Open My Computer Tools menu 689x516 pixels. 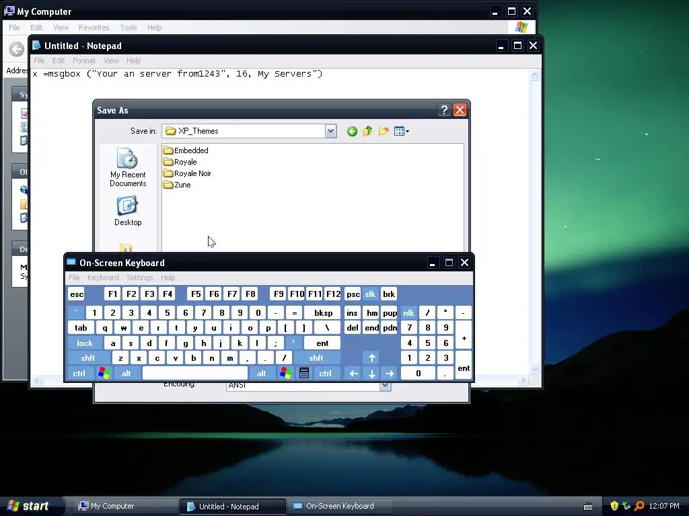click(x=129, y=28)
